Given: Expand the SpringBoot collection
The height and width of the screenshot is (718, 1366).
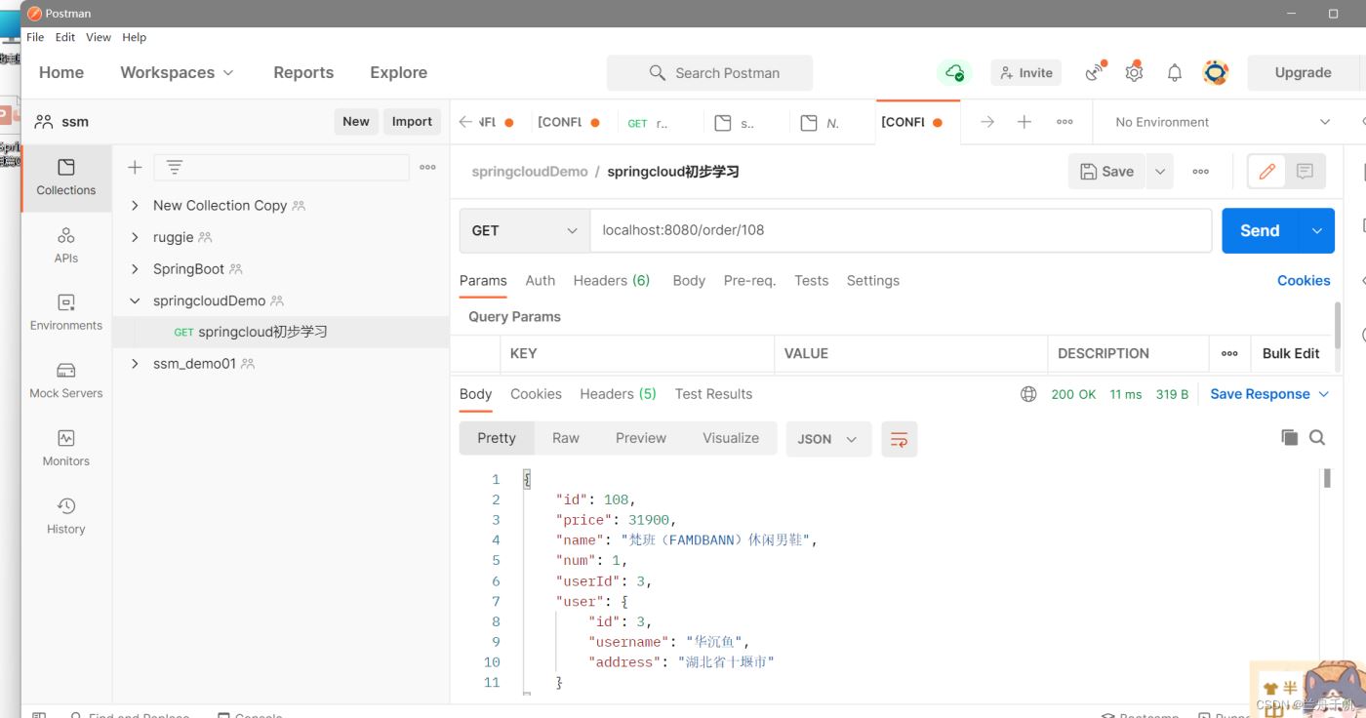Looking at the screenshot, I should 135,269.
